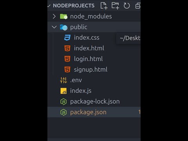Open the signup.html file

pos(91,70)
